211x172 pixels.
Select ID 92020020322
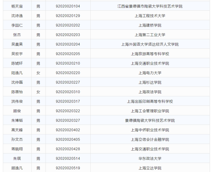tap(68, 111)
